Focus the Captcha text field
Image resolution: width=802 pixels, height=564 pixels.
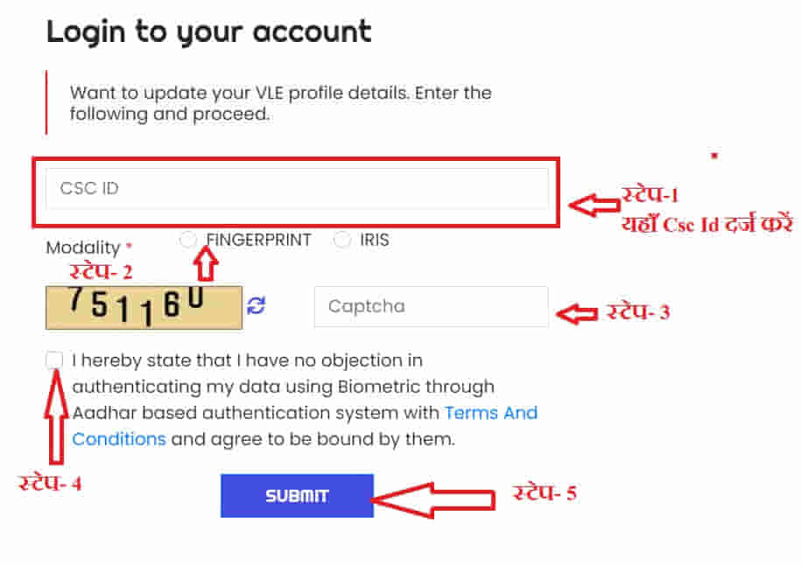coord(431,307)
